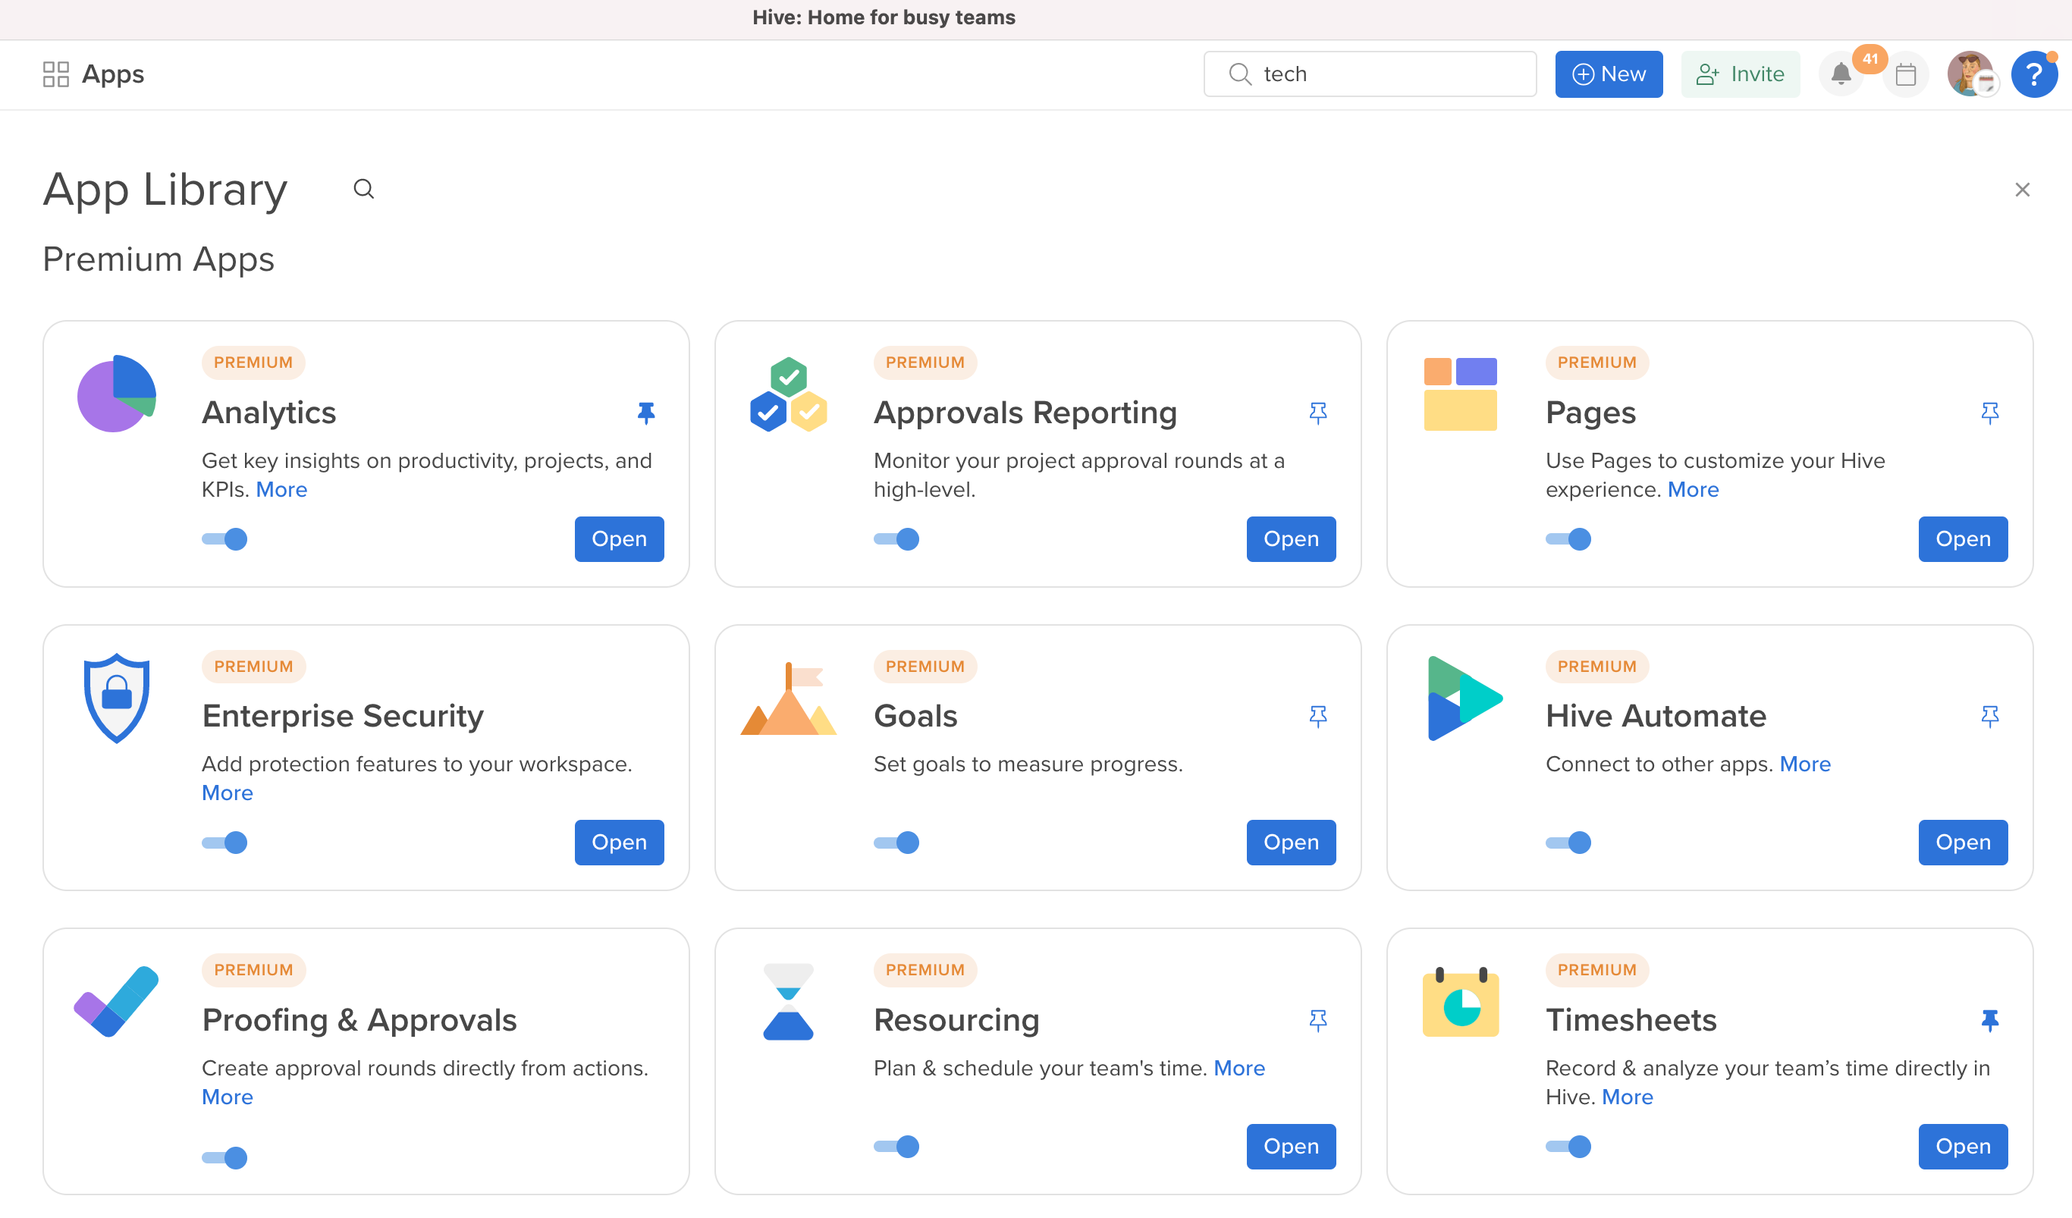Turn off the Goals toggle
The width and height of the screenshot is (2072, 1218).
(x=897, y=843)
